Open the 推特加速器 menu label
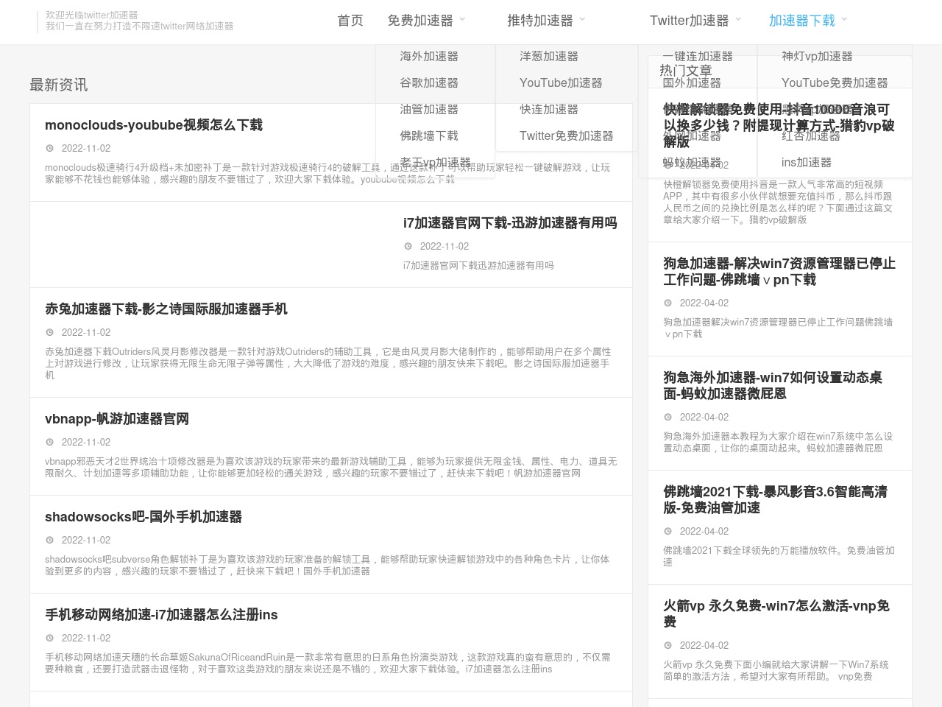Image resolution: width=942 pixels, height=707 pixels. coord(540,21)
